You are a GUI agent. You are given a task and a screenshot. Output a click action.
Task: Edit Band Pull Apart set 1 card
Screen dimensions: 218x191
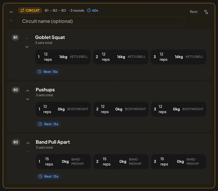[x=63, y=162]
